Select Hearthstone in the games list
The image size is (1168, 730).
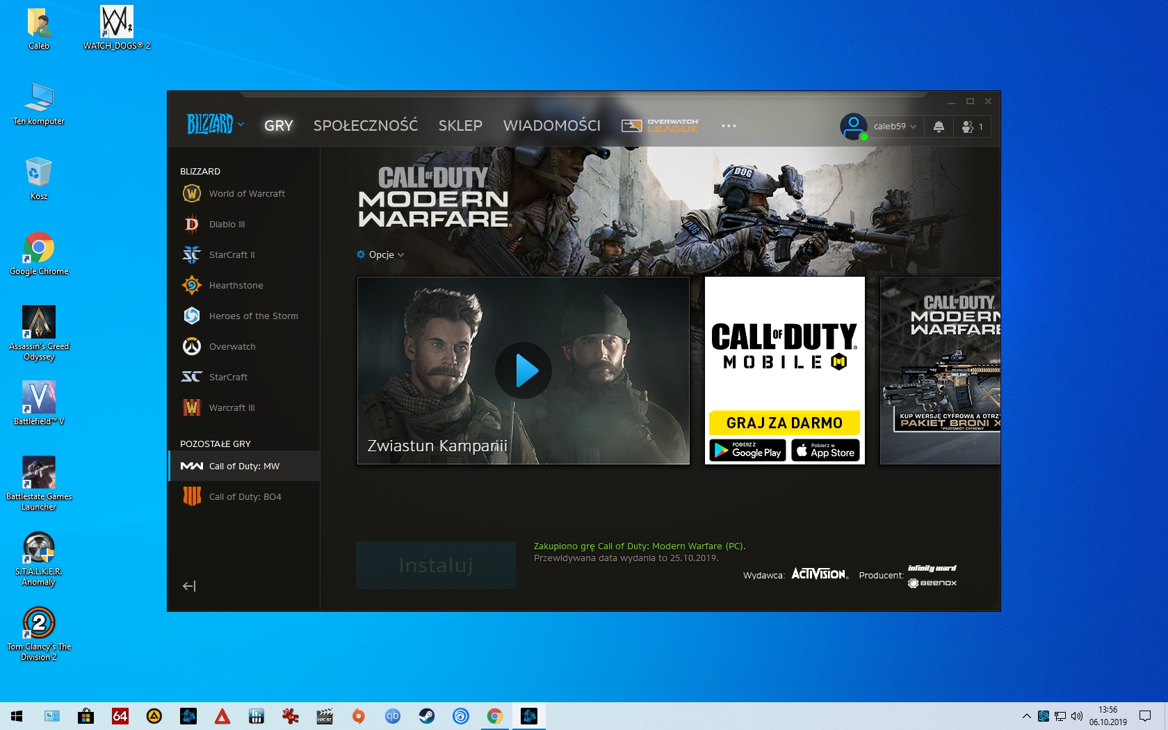[243, 285]
